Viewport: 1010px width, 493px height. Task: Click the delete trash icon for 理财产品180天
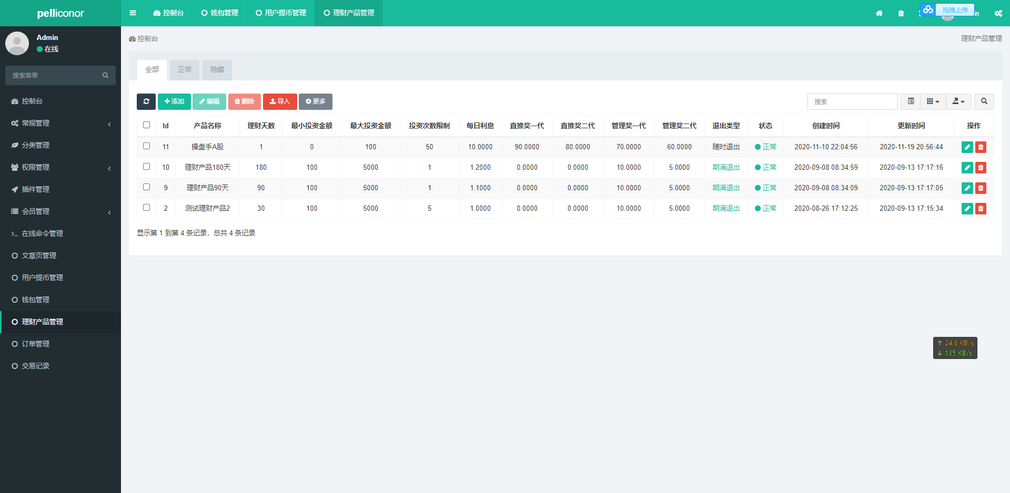(981, 167)
